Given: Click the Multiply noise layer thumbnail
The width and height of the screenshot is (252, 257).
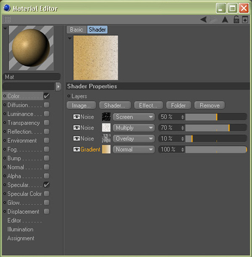Looking at the screenshot, I should [x=106, y=128].
